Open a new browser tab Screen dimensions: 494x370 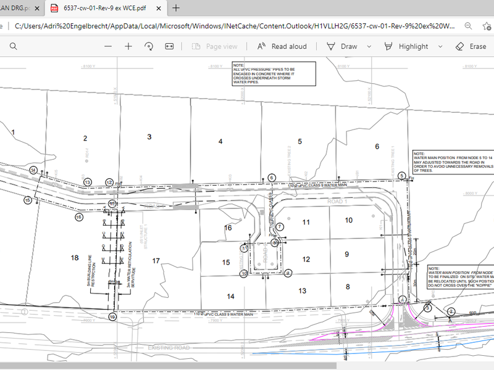coord(176,8)
